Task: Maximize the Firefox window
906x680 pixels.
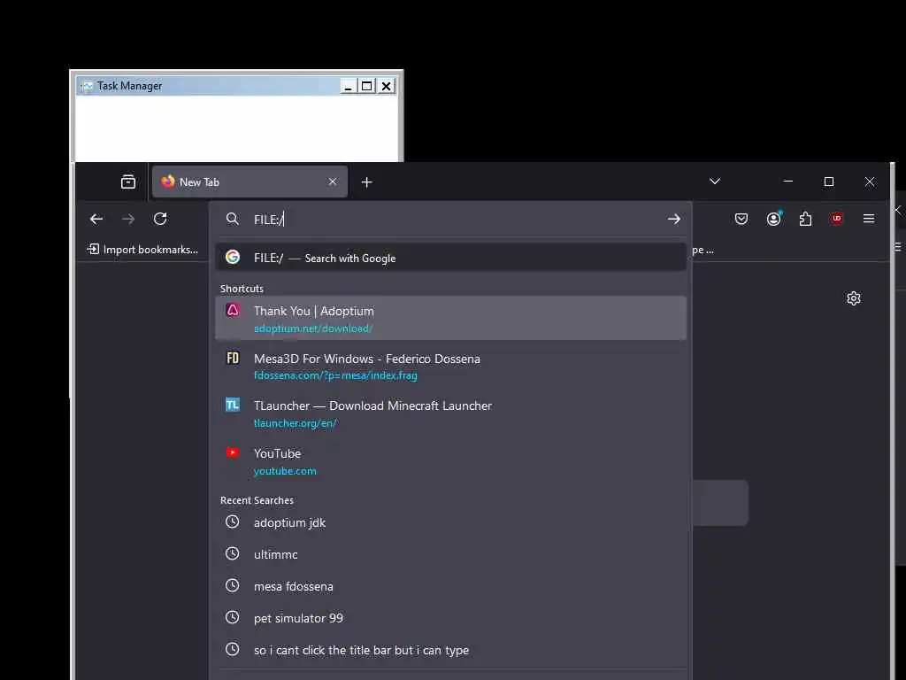Action: coord(828,182)
